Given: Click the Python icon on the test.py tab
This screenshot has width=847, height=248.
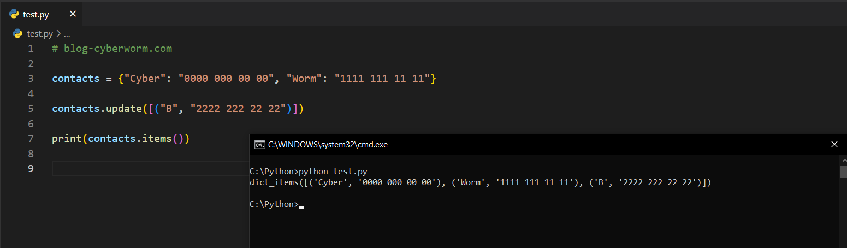Looking at the screenshot, I should (14, 14).
